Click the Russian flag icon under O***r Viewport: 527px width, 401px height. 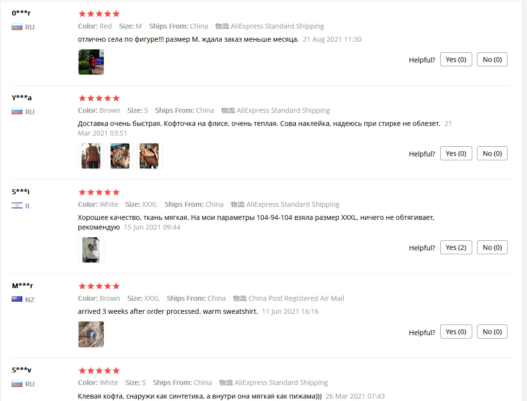[x=17, y=27]
